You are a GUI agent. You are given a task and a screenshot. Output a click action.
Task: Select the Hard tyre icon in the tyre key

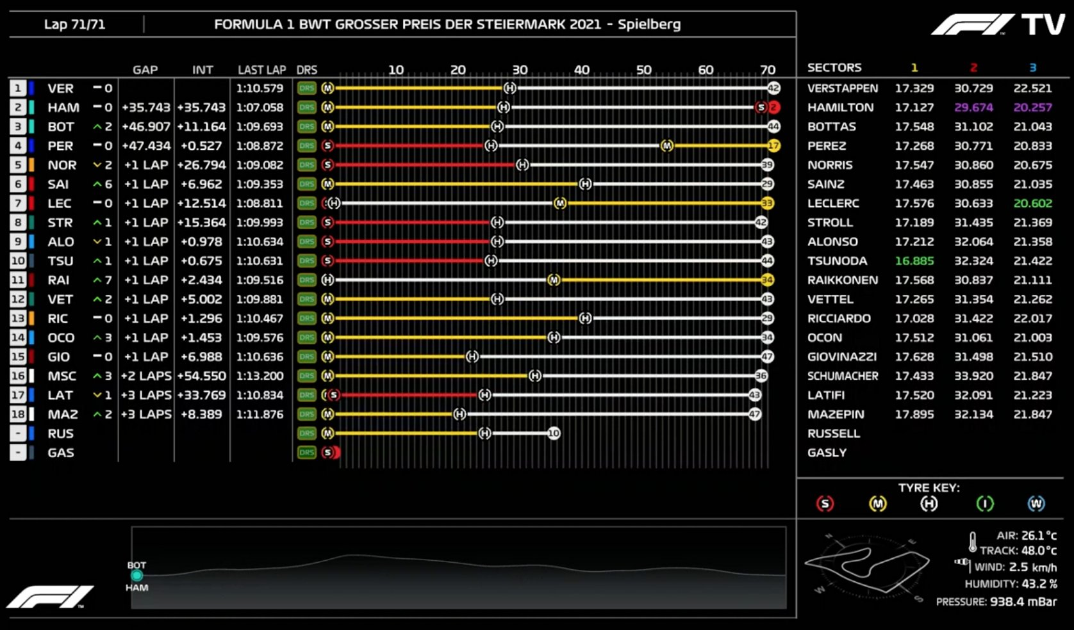(x=929, y=504)
